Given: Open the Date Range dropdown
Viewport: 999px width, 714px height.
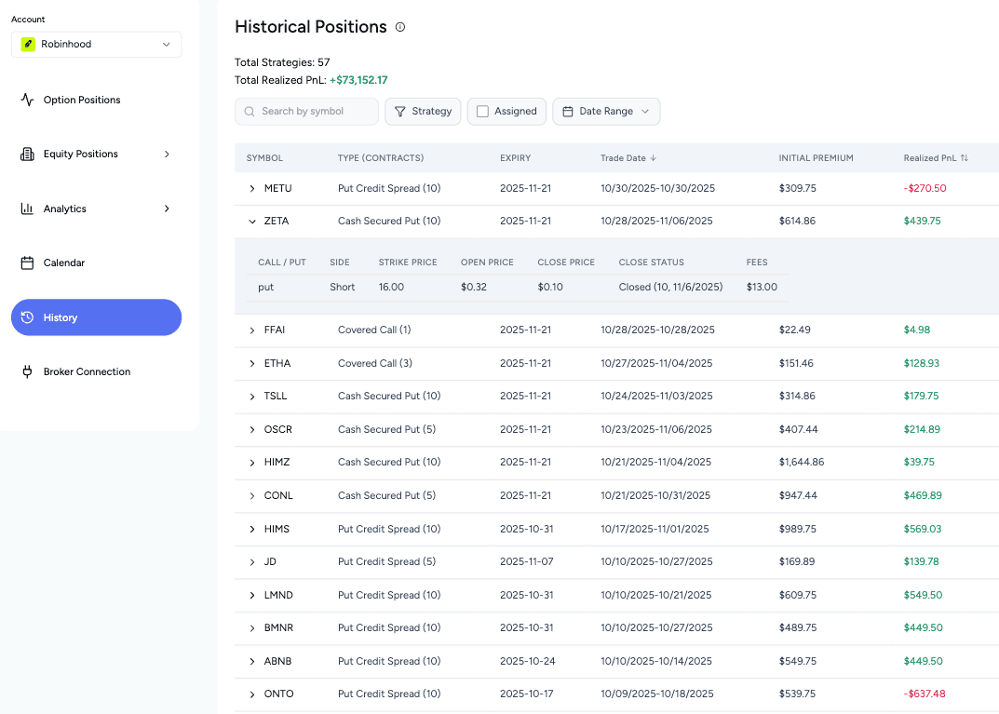Looking at the screenshot, I should point(606,111).
